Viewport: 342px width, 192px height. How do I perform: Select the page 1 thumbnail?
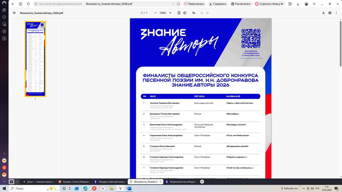35,59
